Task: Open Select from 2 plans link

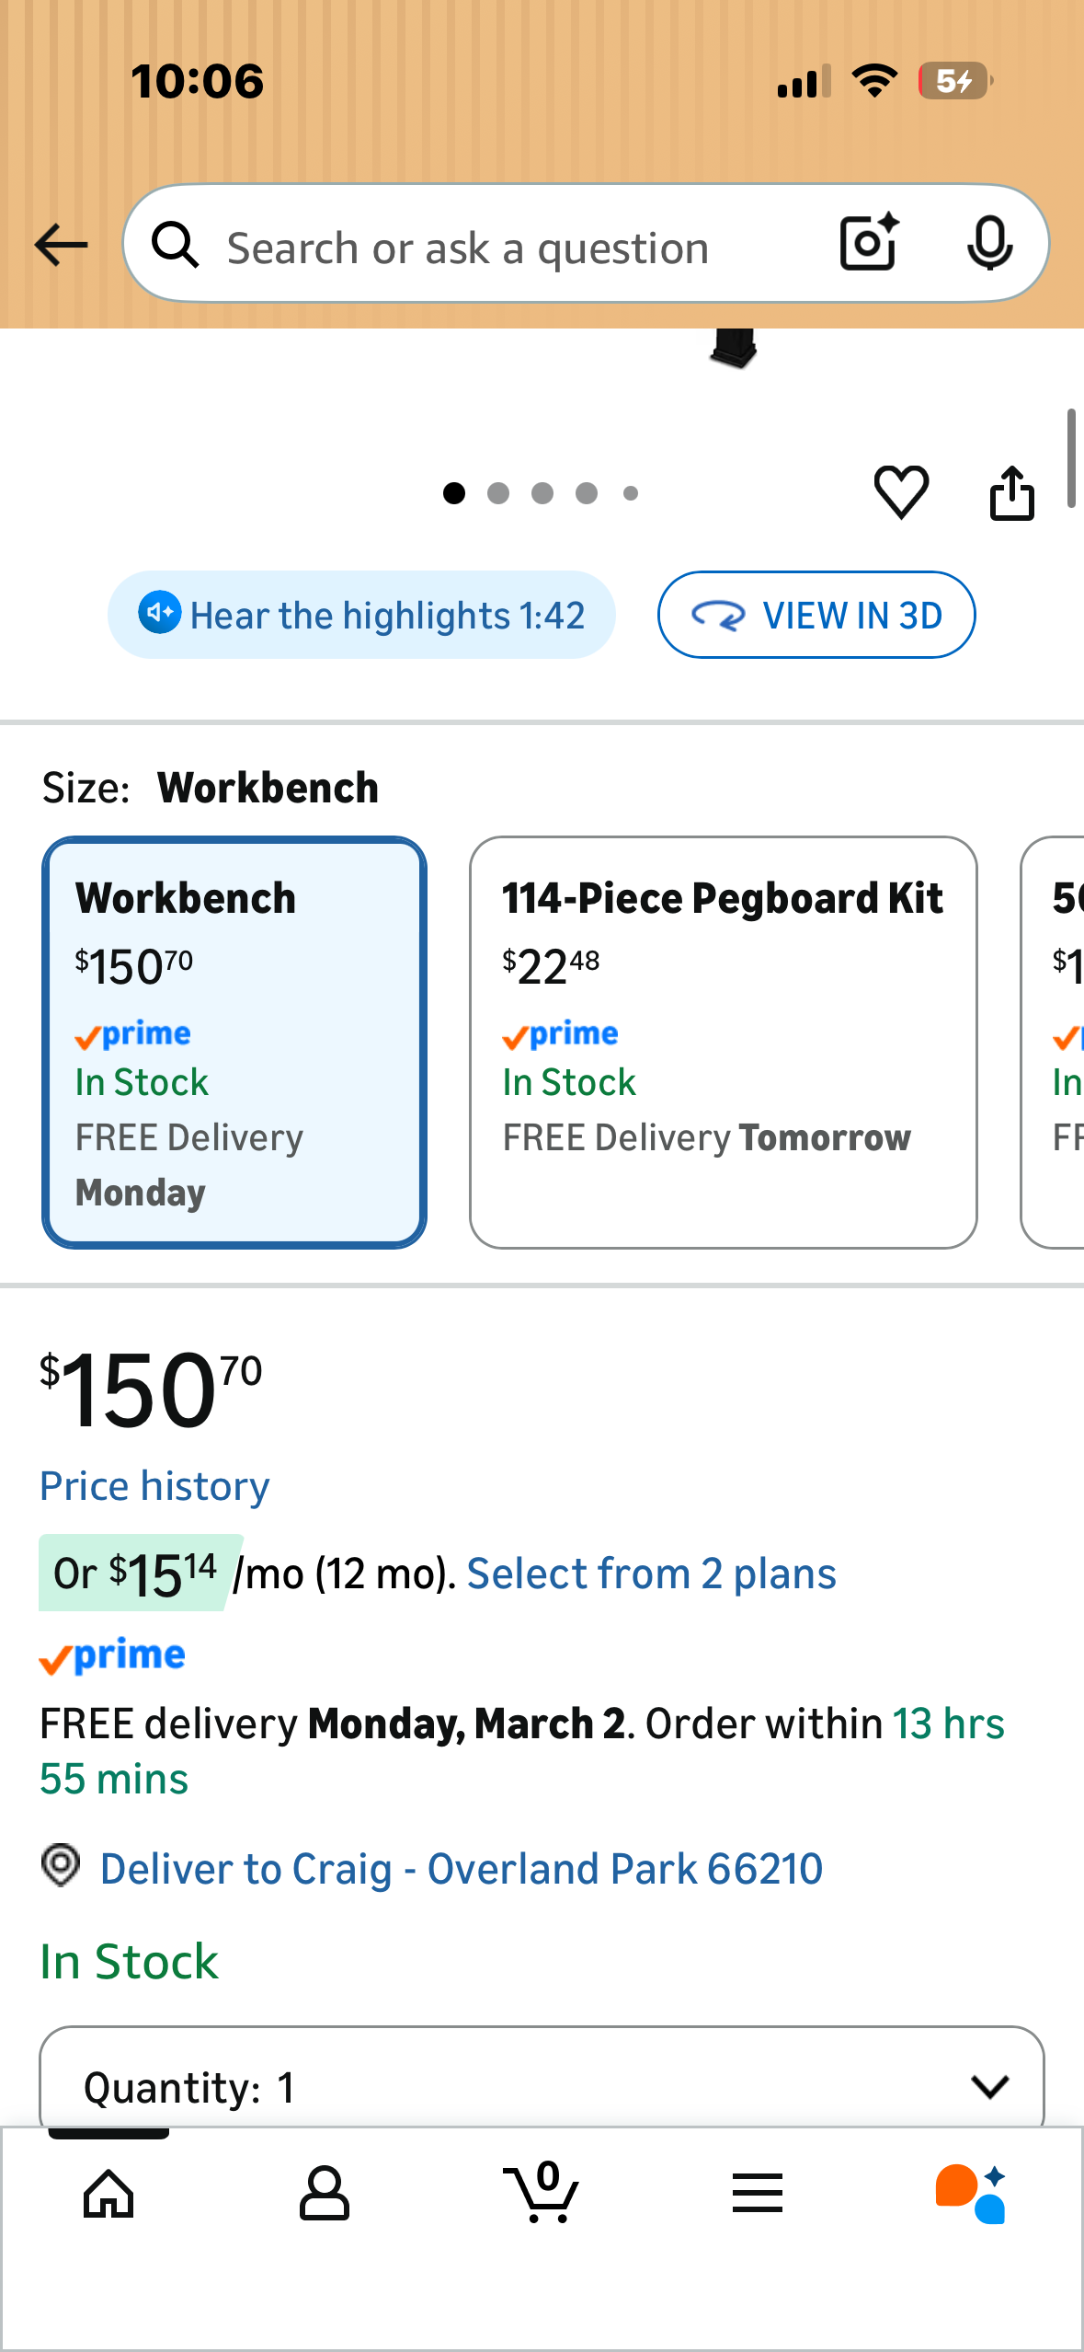Action: point(651,1574)
